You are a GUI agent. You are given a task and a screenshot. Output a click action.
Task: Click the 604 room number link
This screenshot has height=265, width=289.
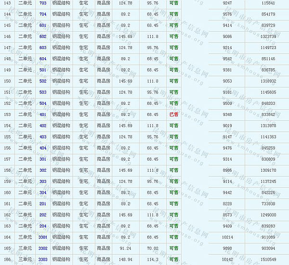pos(43,59)
